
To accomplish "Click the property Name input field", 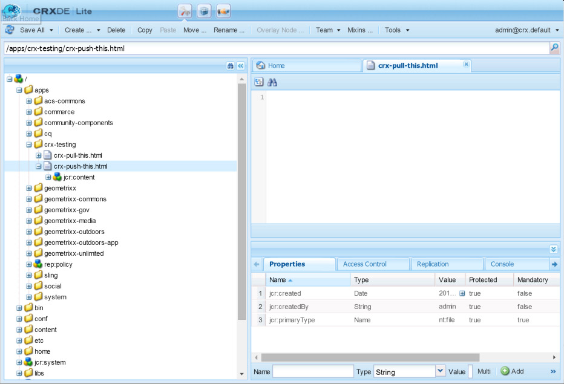I will tap(313, 371).
